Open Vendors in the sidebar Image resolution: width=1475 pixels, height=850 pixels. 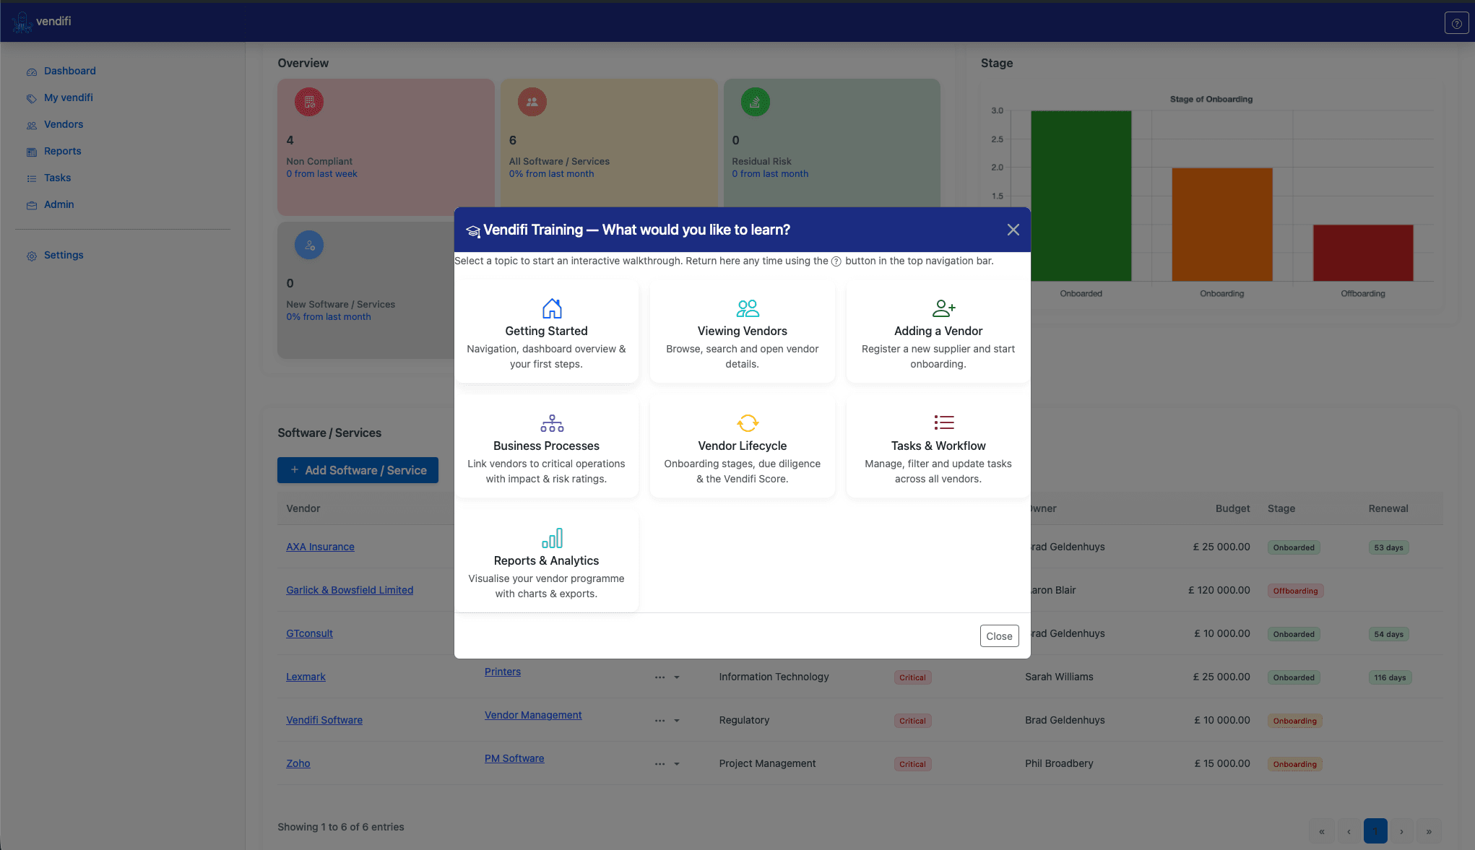click(64, 124)
